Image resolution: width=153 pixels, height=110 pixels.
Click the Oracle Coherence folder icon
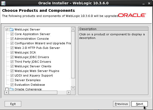click(11, 89)
